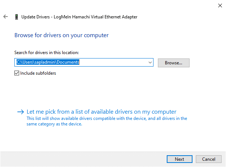Uncheck the Include subfolders checkbox
The height and width of the screenshot is (167, 226).
pyautogui.click(x=17, y=73)
